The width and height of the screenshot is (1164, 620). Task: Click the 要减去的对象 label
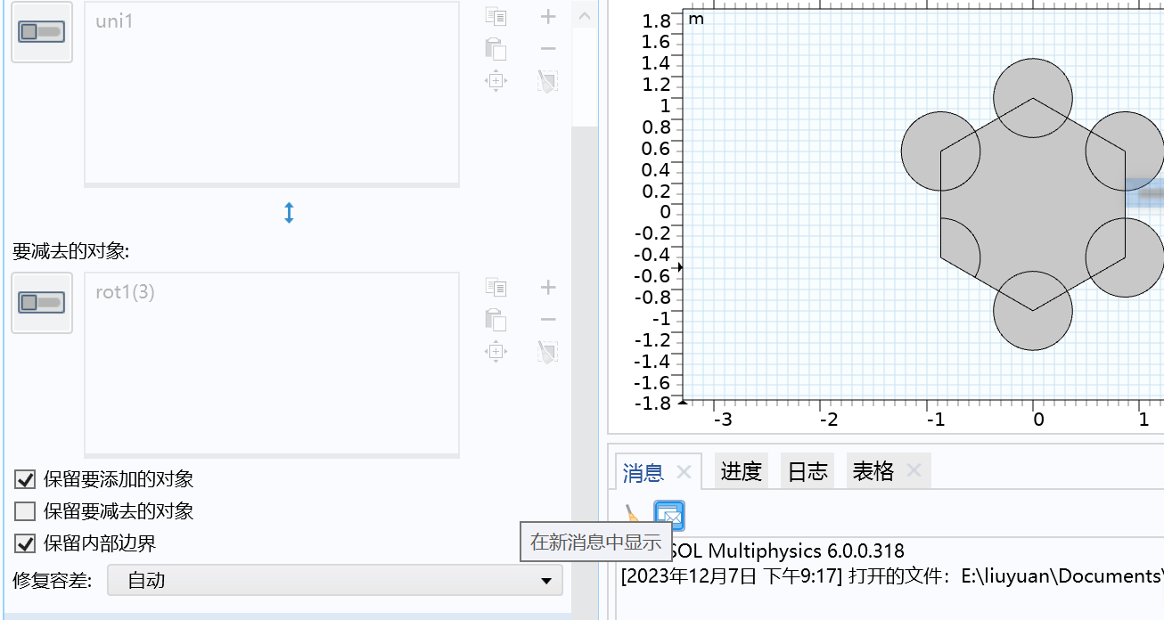(71, 251)
